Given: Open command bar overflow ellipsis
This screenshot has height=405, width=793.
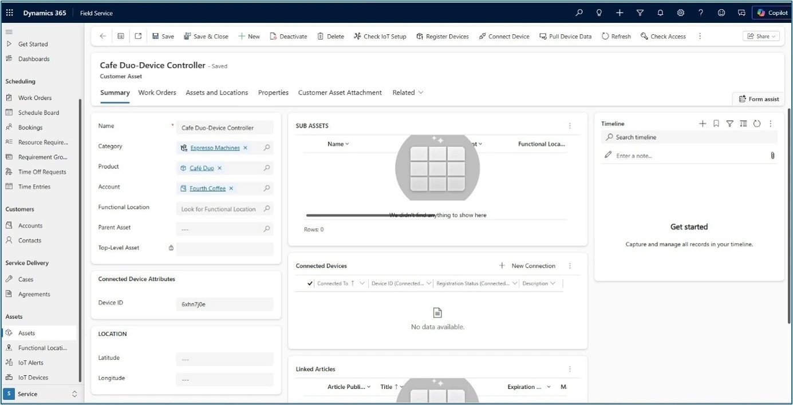Looking at the screenshot, I should point(700,36).
